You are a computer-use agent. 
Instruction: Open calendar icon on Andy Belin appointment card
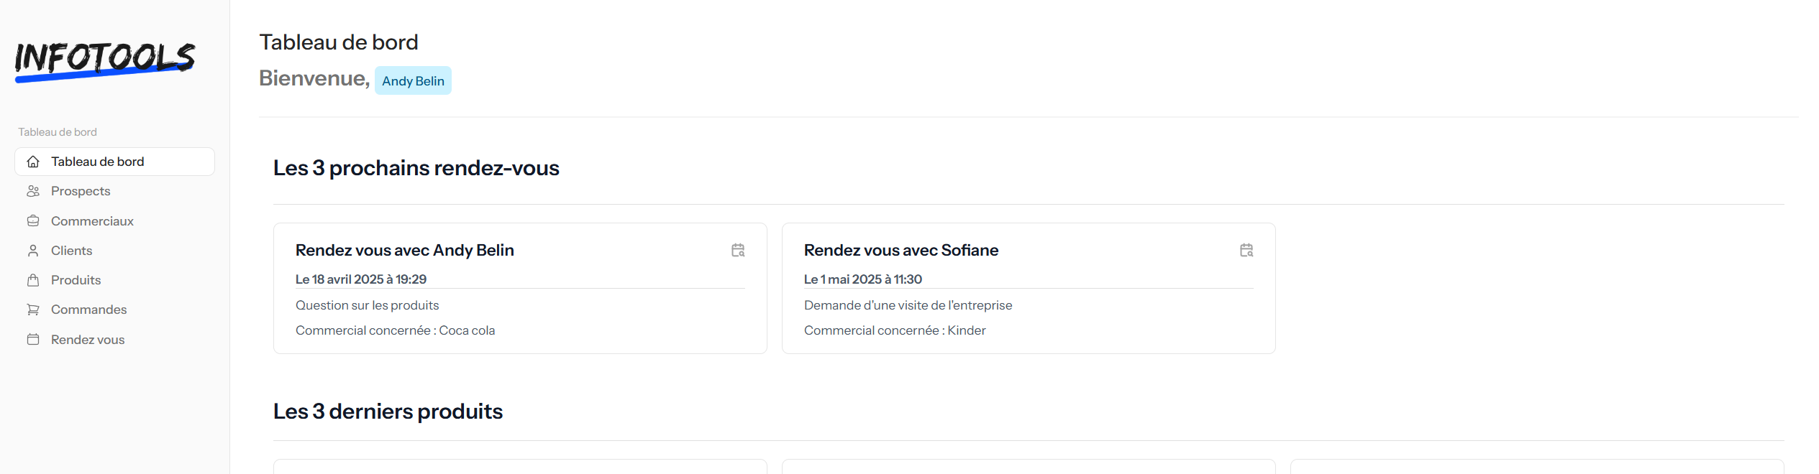pyautogui.click(x=737, y=250)
